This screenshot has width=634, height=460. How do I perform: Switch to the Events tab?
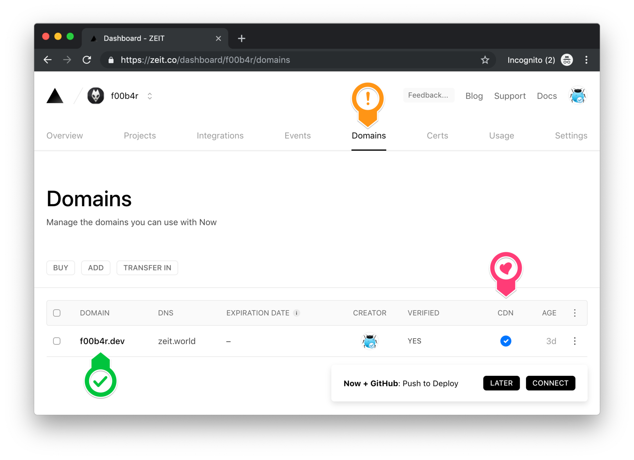point(298,136)
